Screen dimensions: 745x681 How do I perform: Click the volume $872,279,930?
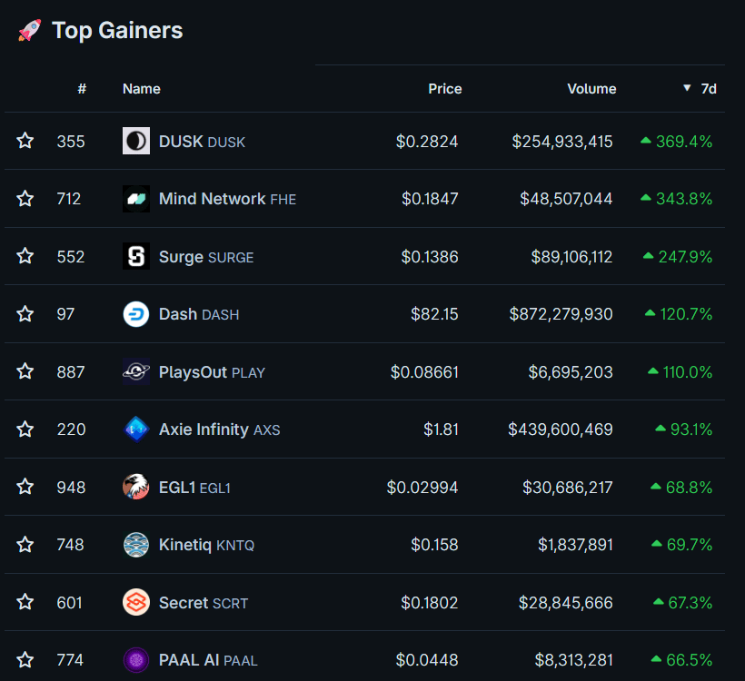(561, 314)
